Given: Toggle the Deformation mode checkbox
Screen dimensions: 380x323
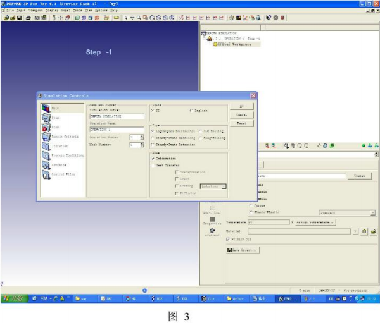Looking at the screenshot, I should (x=153, y=159).
